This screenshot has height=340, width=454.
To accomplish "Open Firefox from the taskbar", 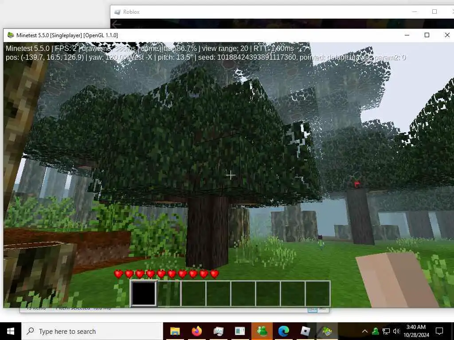I will point(196,331).
